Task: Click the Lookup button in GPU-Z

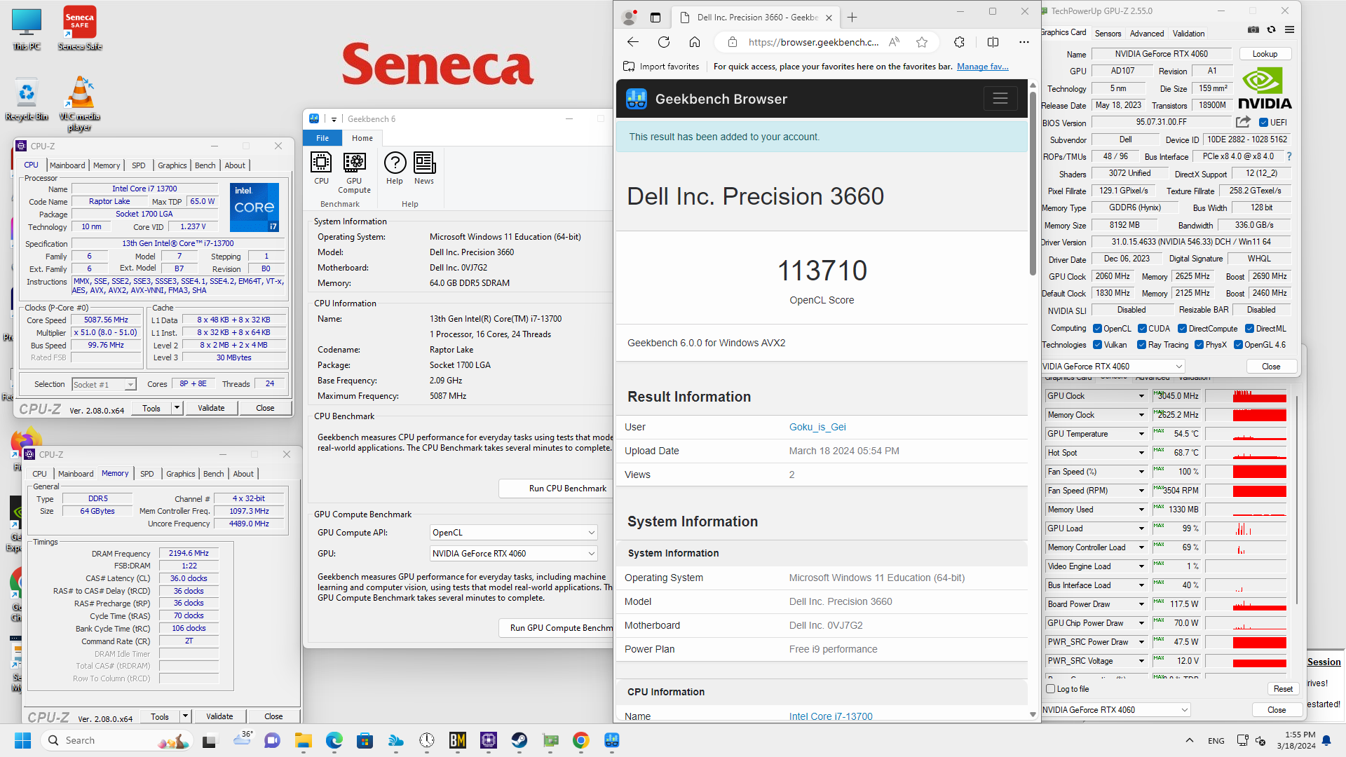Action: click(x=1265, y=54)
